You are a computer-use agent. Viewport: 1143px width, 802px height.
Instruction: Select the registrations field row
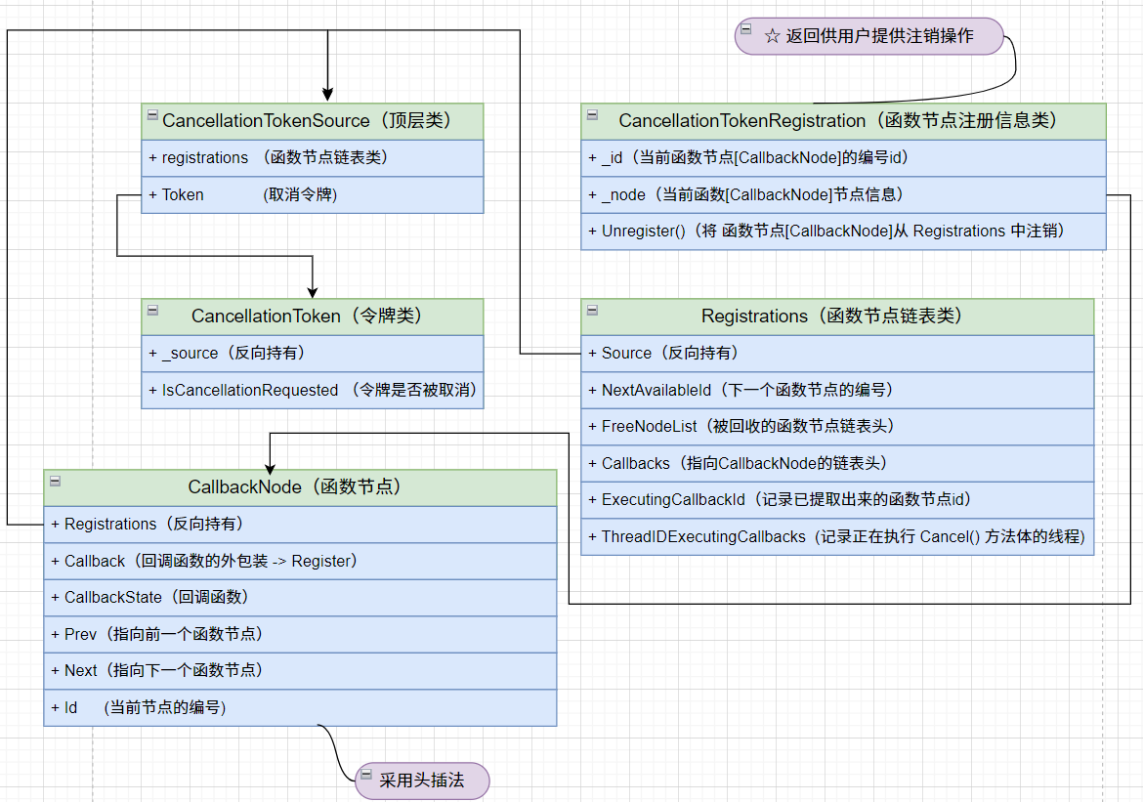click(312, 158)
